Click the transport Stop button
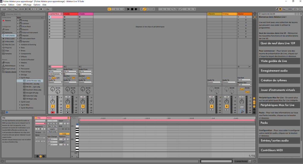The width and height of the screenshot is (303, 164). tap(132, 9)
